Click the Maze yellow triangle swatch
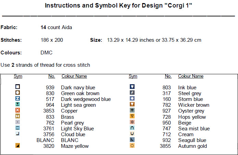The image size is (238, 155). point(18,145)
